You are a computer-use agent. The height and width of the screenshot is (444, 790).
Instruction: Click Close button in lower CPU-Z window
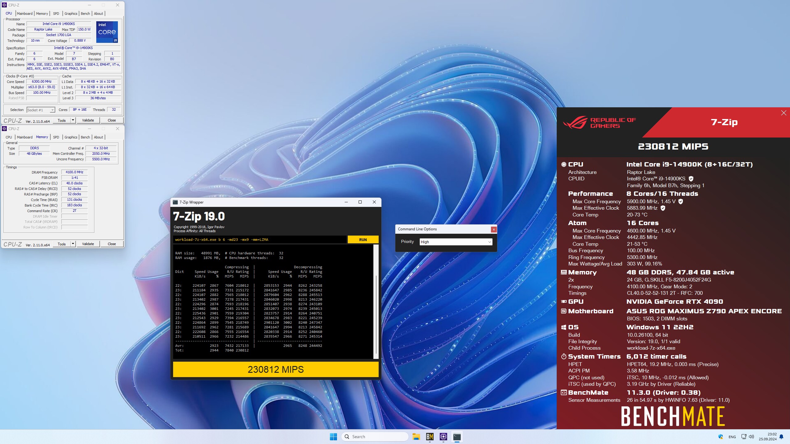pyautogui.click(x=112, y=244)
